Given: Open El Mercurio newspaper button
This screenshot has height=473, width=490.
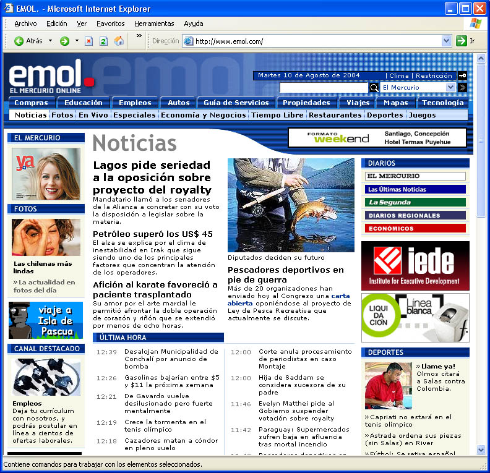Looking at the screenshot, I should pyautogui.click(x=415, y=176).
